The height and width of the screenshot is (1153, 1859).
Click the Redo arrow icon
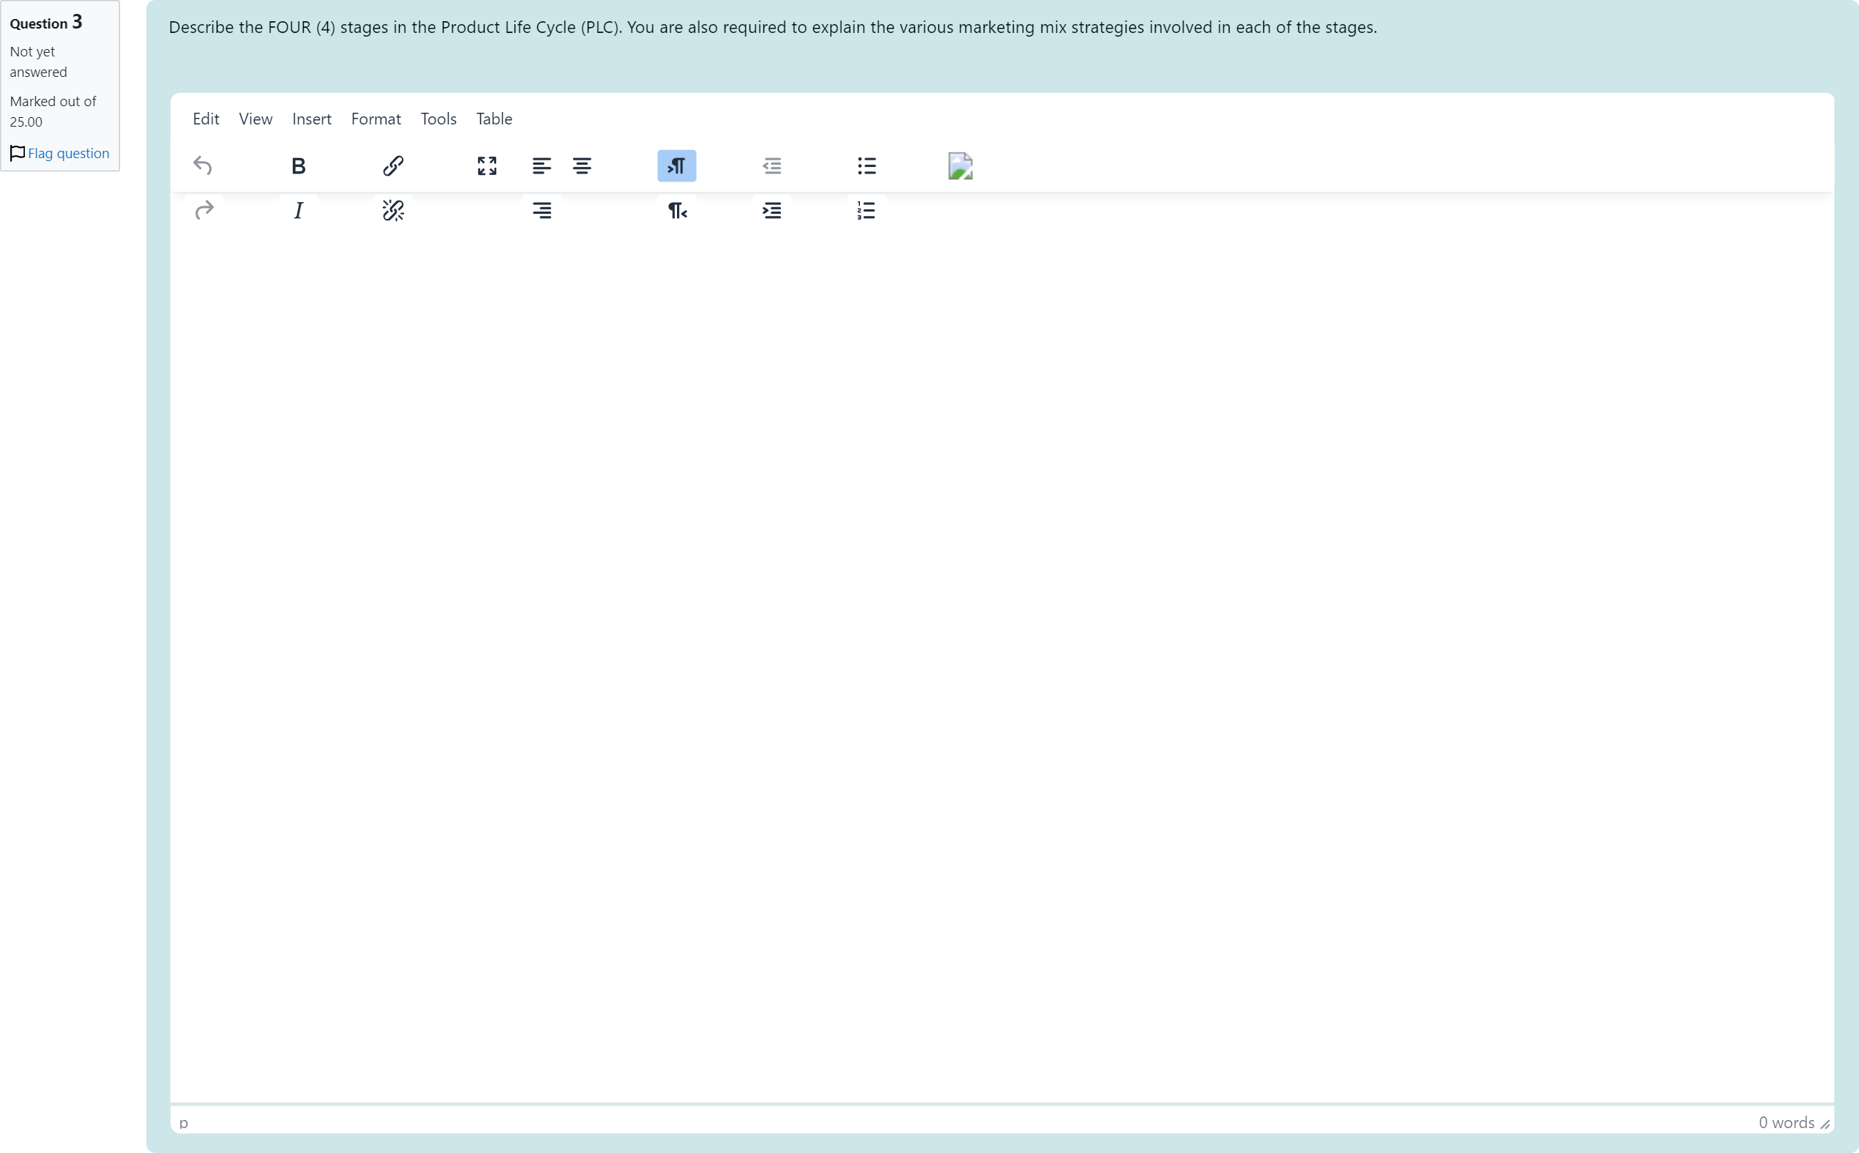pyautogui.click(x=203, y=209)
